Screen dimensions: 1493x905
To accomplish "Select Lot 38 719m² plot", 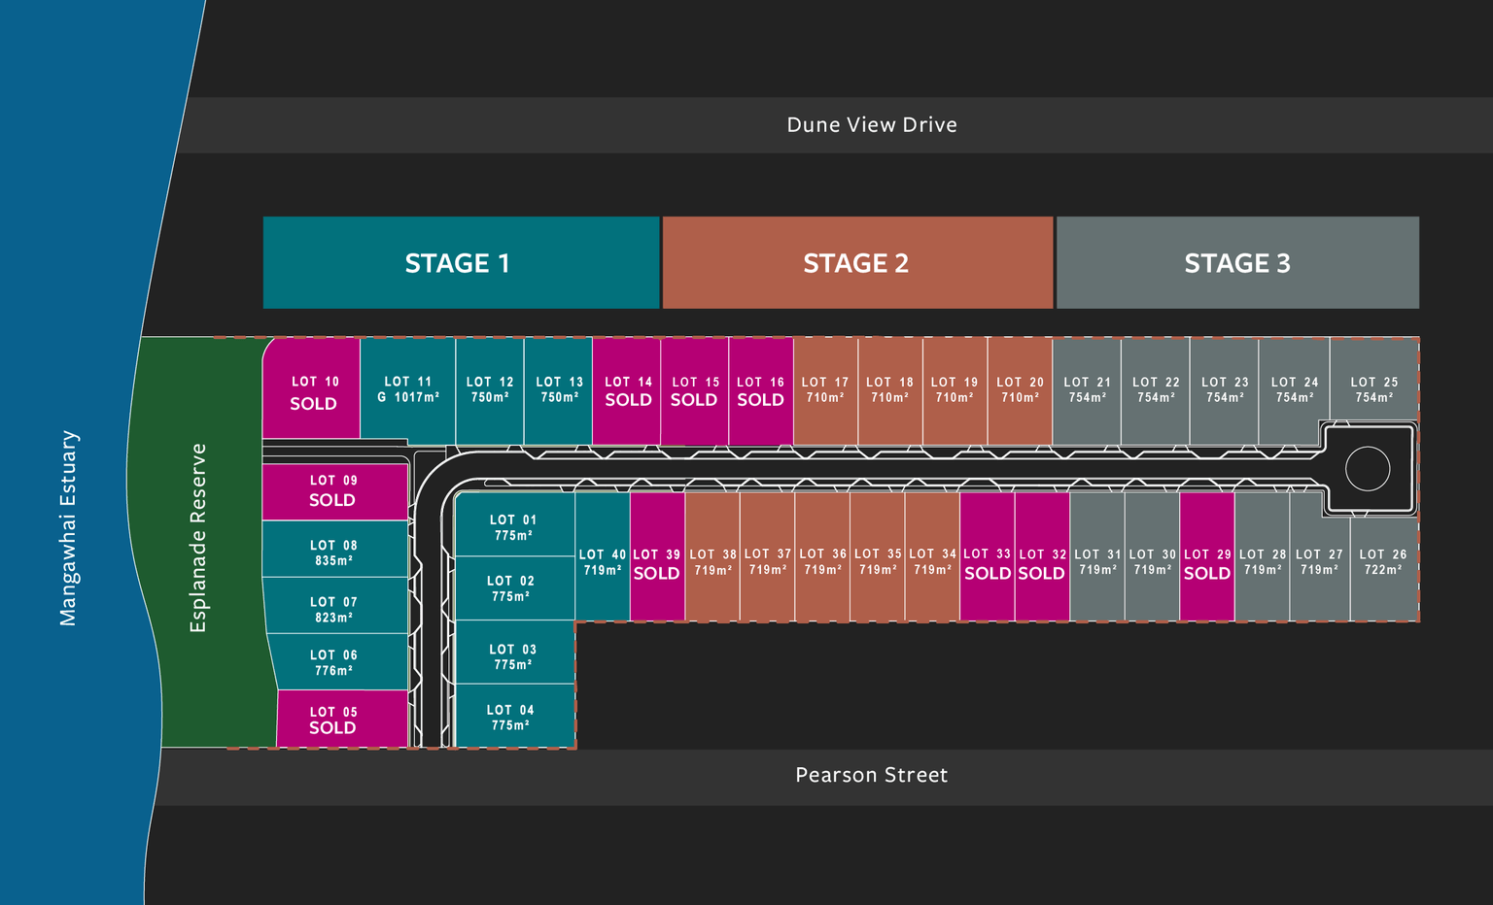I will (712, 557).
